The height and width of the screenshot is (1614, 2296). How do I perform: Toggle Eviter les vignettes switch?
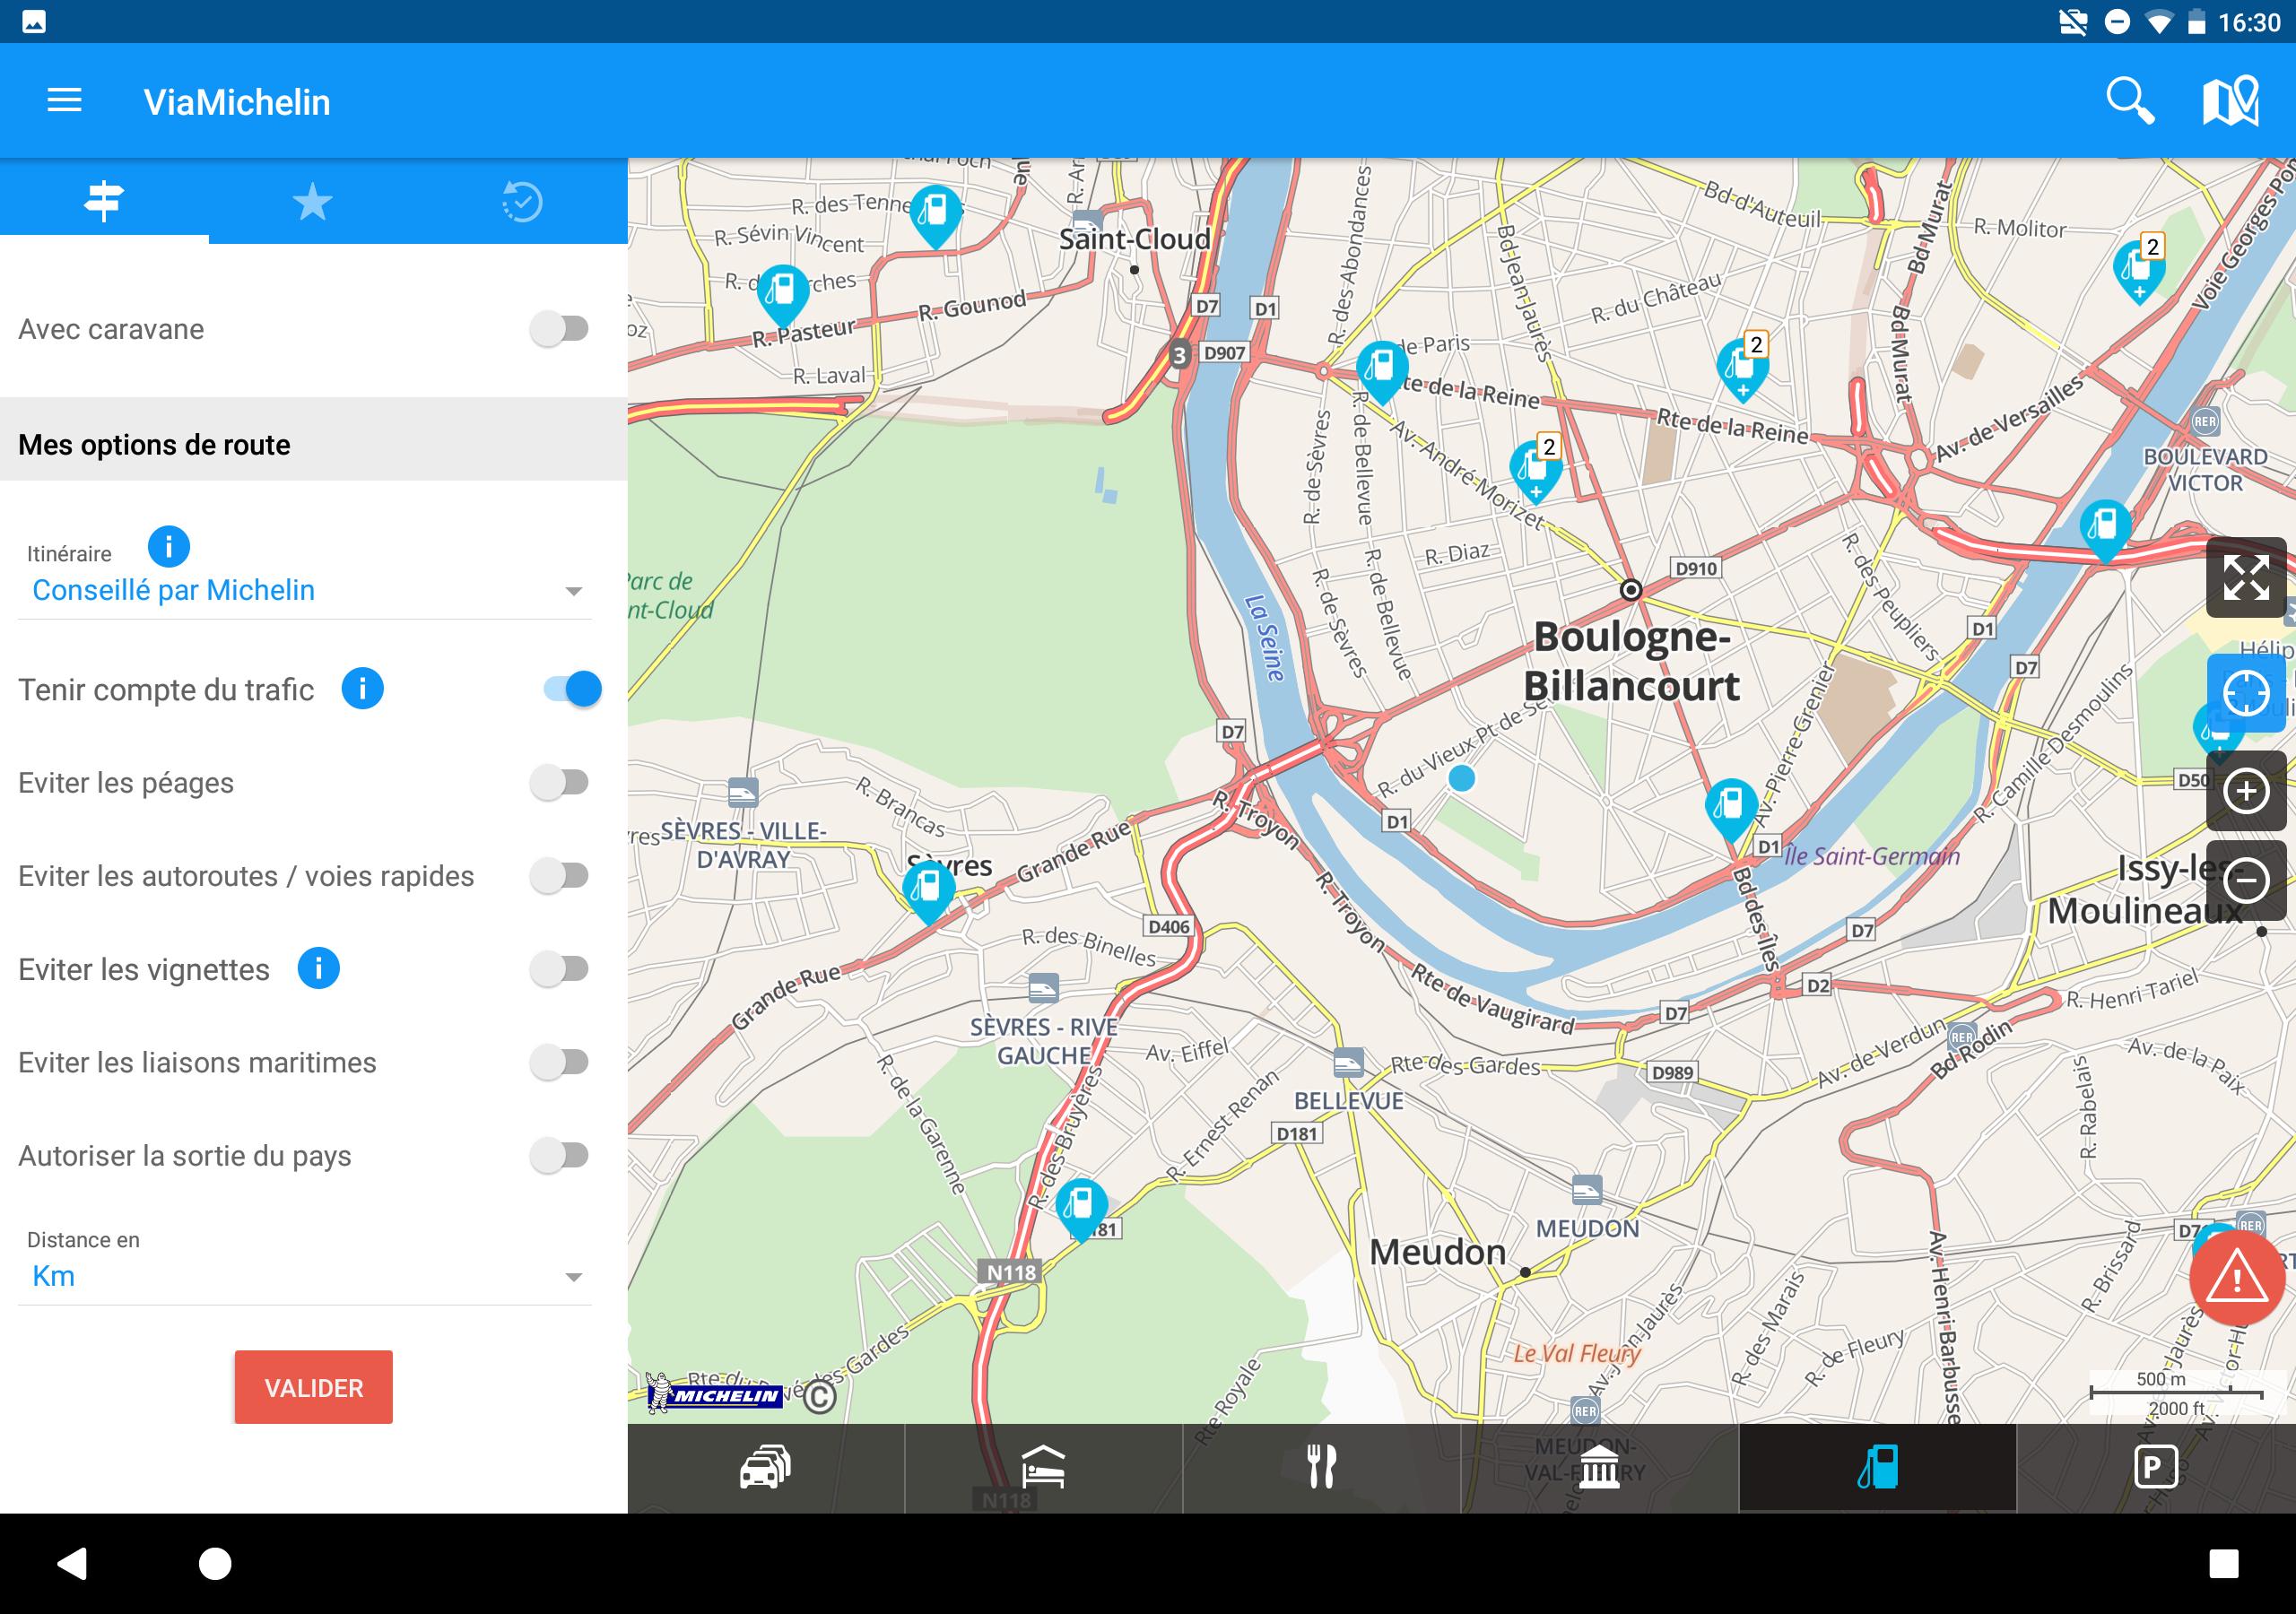tap(559, 969)
